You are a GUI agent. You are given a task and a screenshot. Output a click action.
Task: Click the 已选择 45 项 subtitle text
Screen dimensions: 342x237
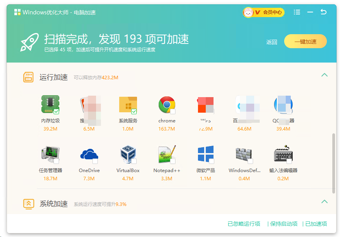coord(100,50)
